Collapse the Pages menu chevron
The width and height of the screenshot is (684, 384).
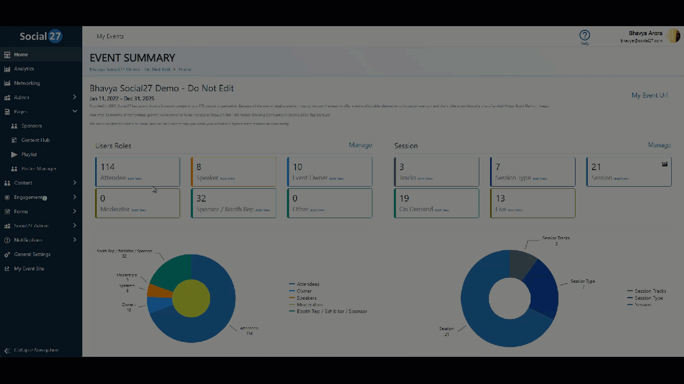pos(75,111)
